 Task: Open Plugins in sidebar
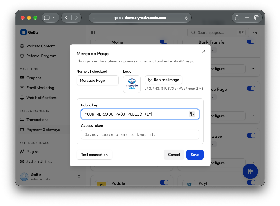pyautogui.click(x=32, y=152)
